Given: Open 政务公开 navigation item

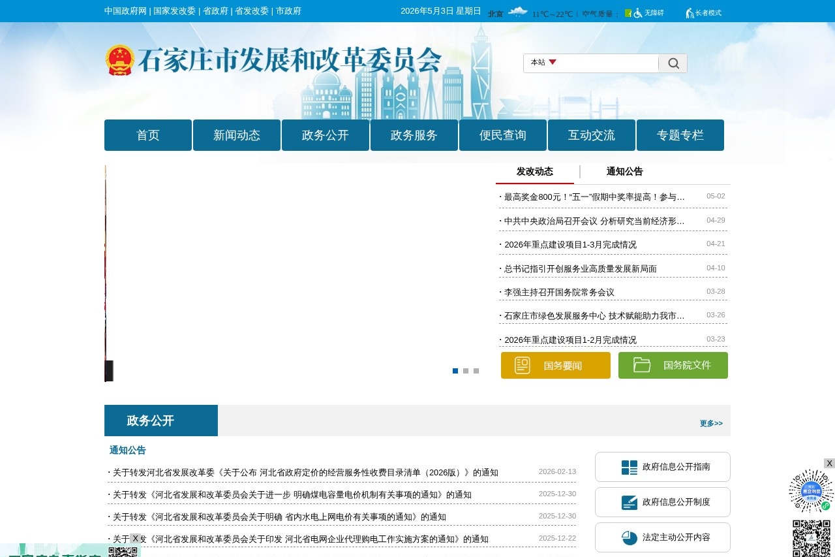Looking at the screenshot, I should tap(326, 135).
